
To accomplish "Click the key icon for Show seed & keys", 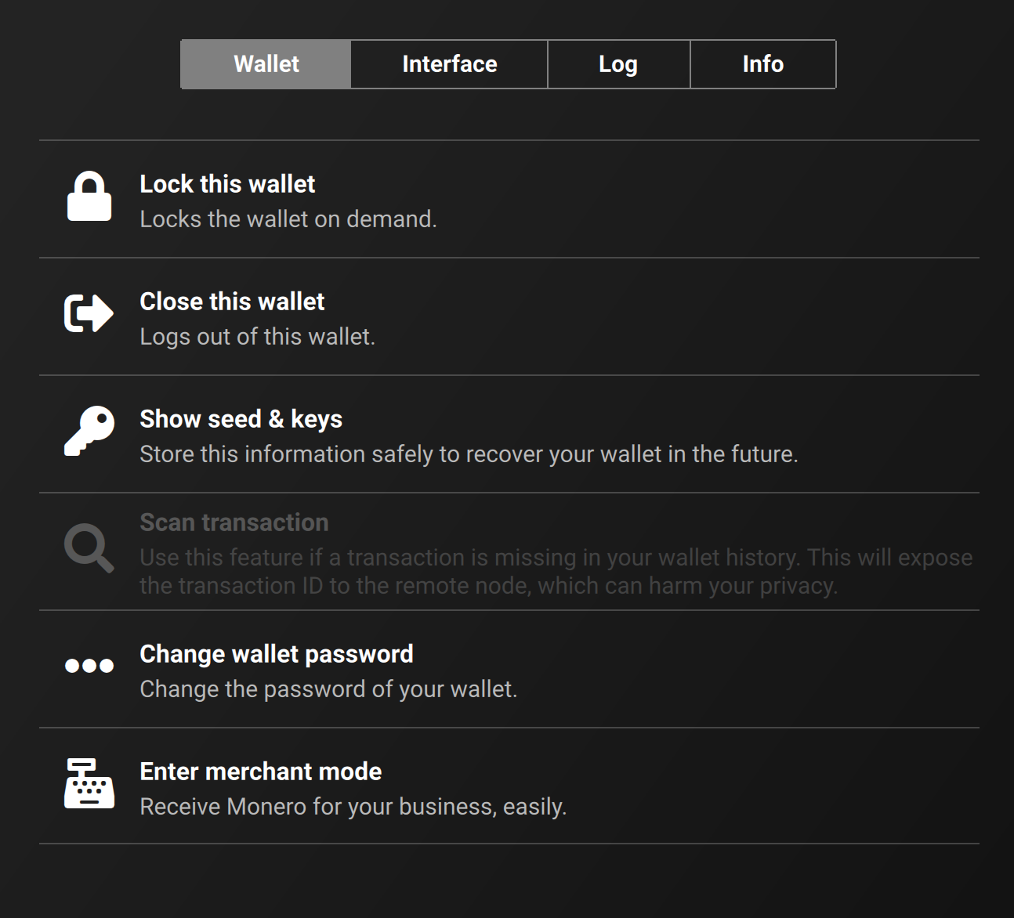I will [x=89, y=432].
